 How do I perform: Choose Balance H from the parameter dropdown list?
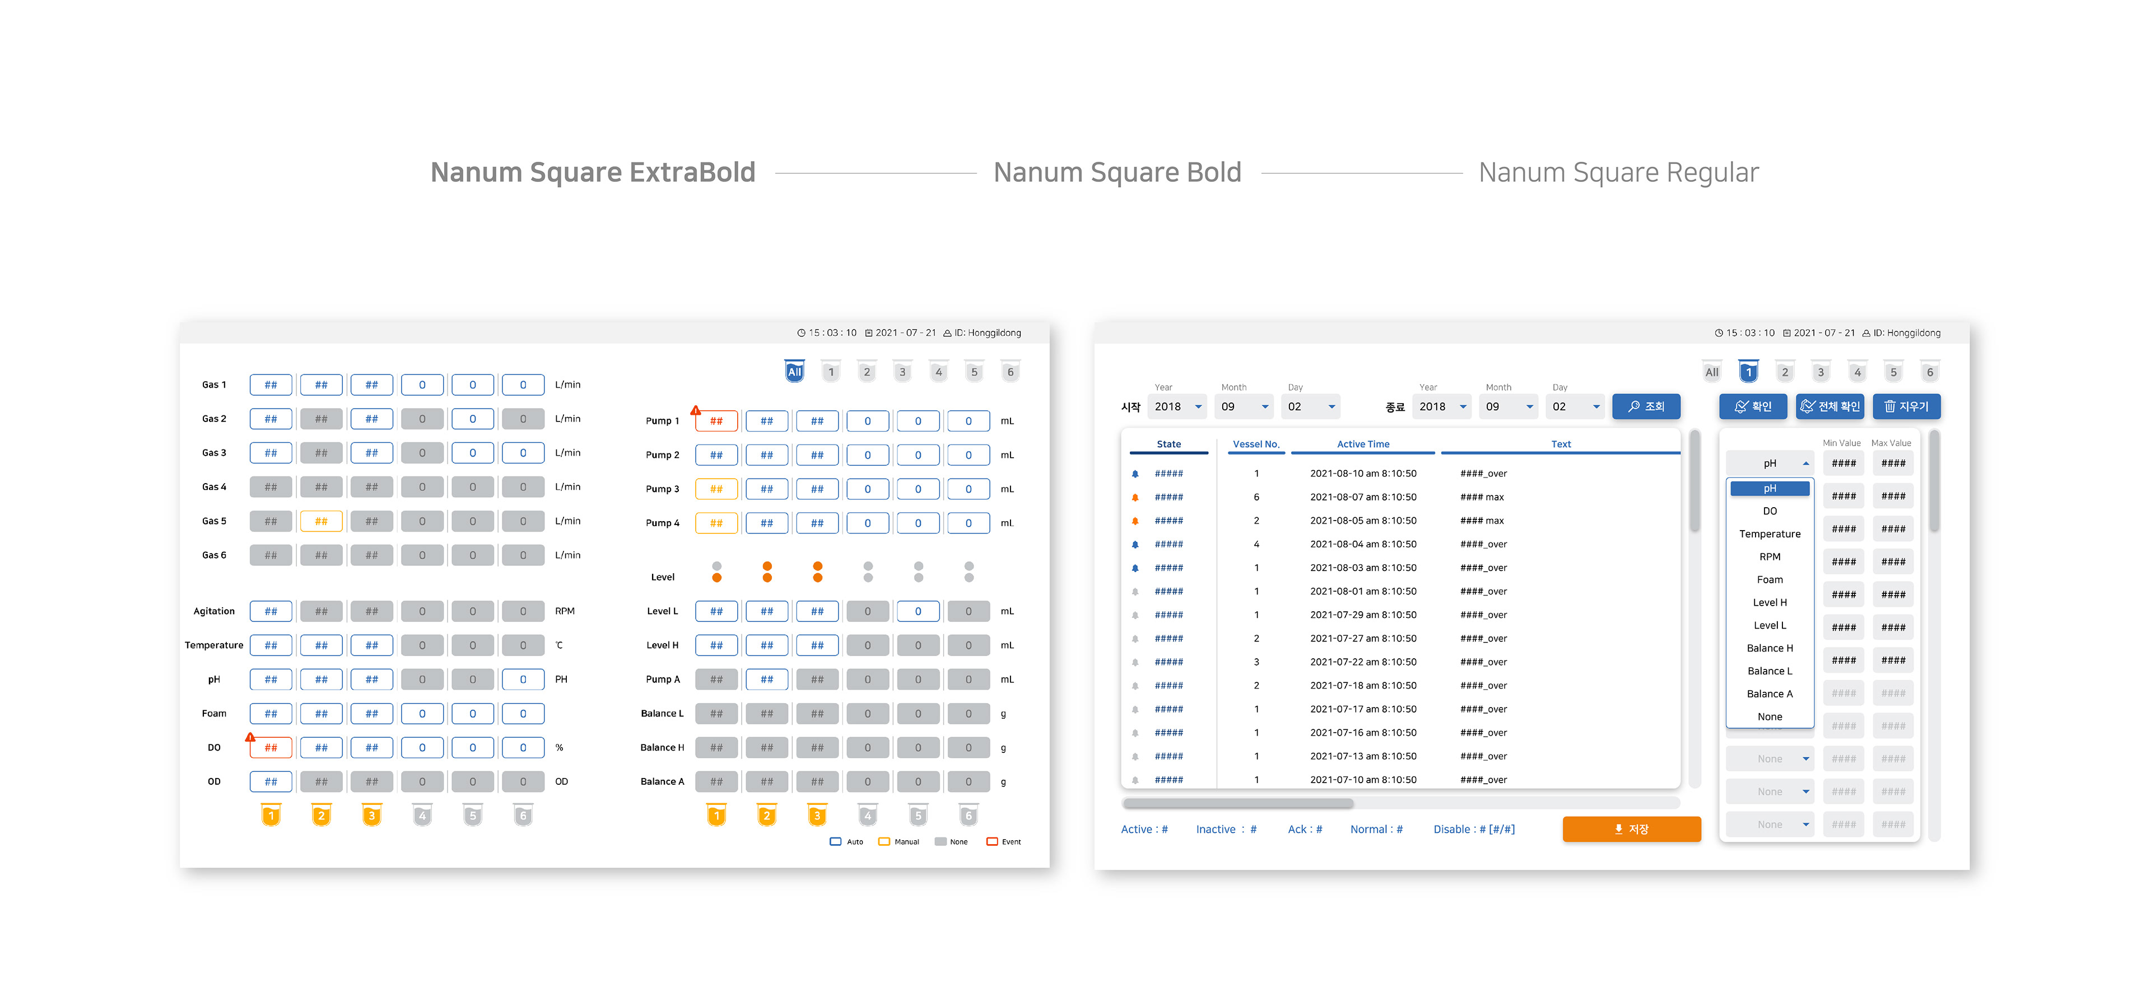pyautogui.click(x=1770, y=648)
